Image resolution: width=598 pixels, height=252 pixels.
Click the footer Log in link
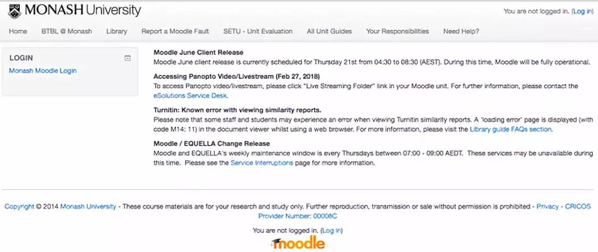point(332,230)
